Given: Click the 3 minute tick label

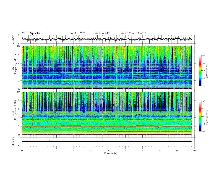Looking at the screenshot, I should [74, 150].
